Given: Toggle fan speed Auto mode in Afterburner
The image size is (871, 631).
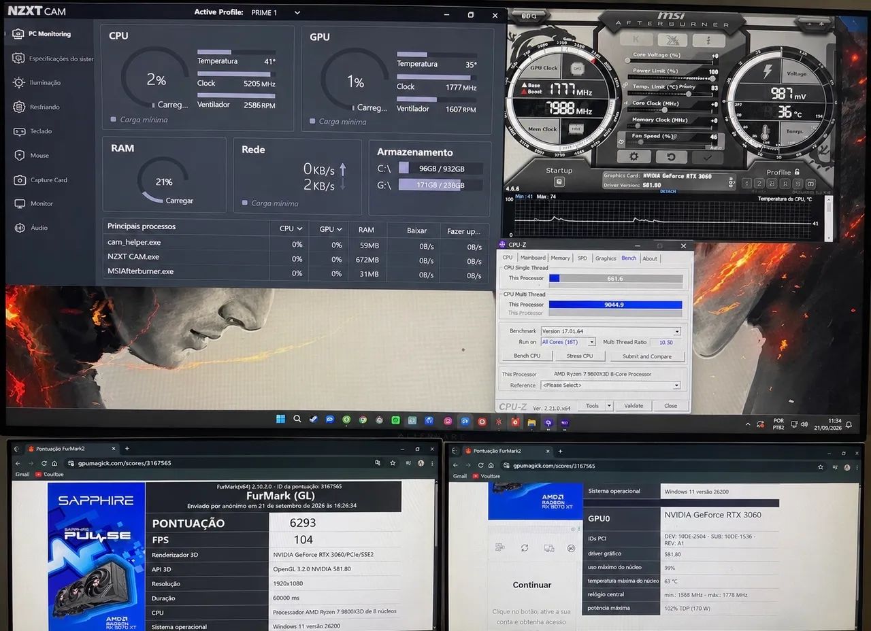Looking at the screenshot, I should [x=715, y=148].
